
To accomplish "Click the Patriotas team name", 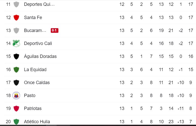I will point(33,108).
